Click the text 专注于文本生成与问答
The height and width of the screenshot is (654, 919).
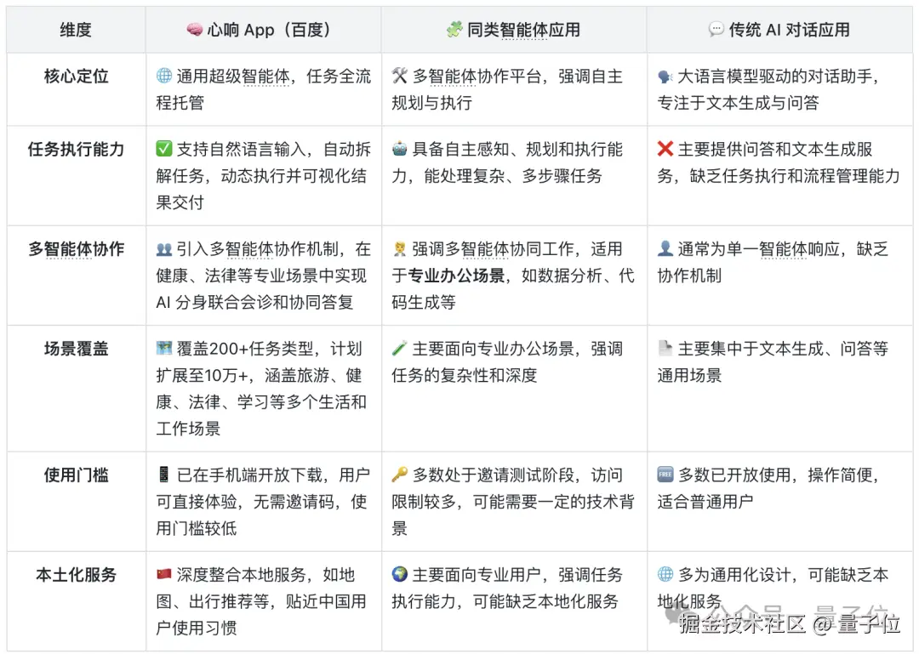[x=738, y=103]
